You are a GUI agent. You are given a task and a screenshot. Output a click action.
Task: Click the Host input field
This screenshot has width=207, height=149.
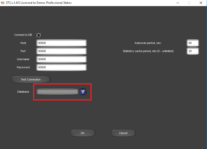(x=61, y=43)
